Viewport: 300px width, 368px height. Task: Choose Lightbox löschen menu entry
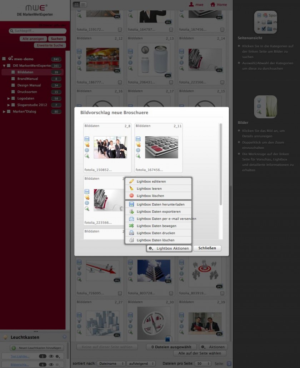coord(158,195)
